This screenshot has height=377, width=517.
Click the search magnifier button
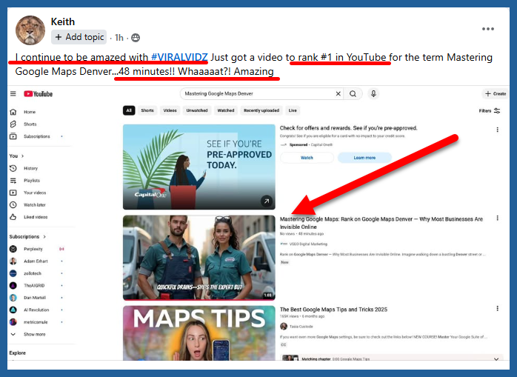click(x=353, y=94)
